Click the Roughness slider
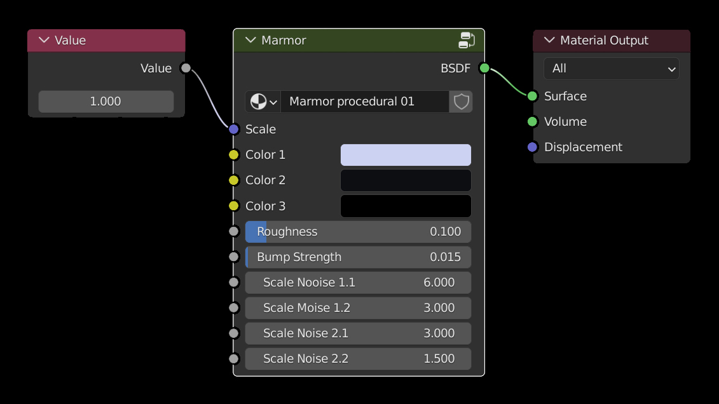Viewport: 719px width, 404px height. (x=358, y=232)
